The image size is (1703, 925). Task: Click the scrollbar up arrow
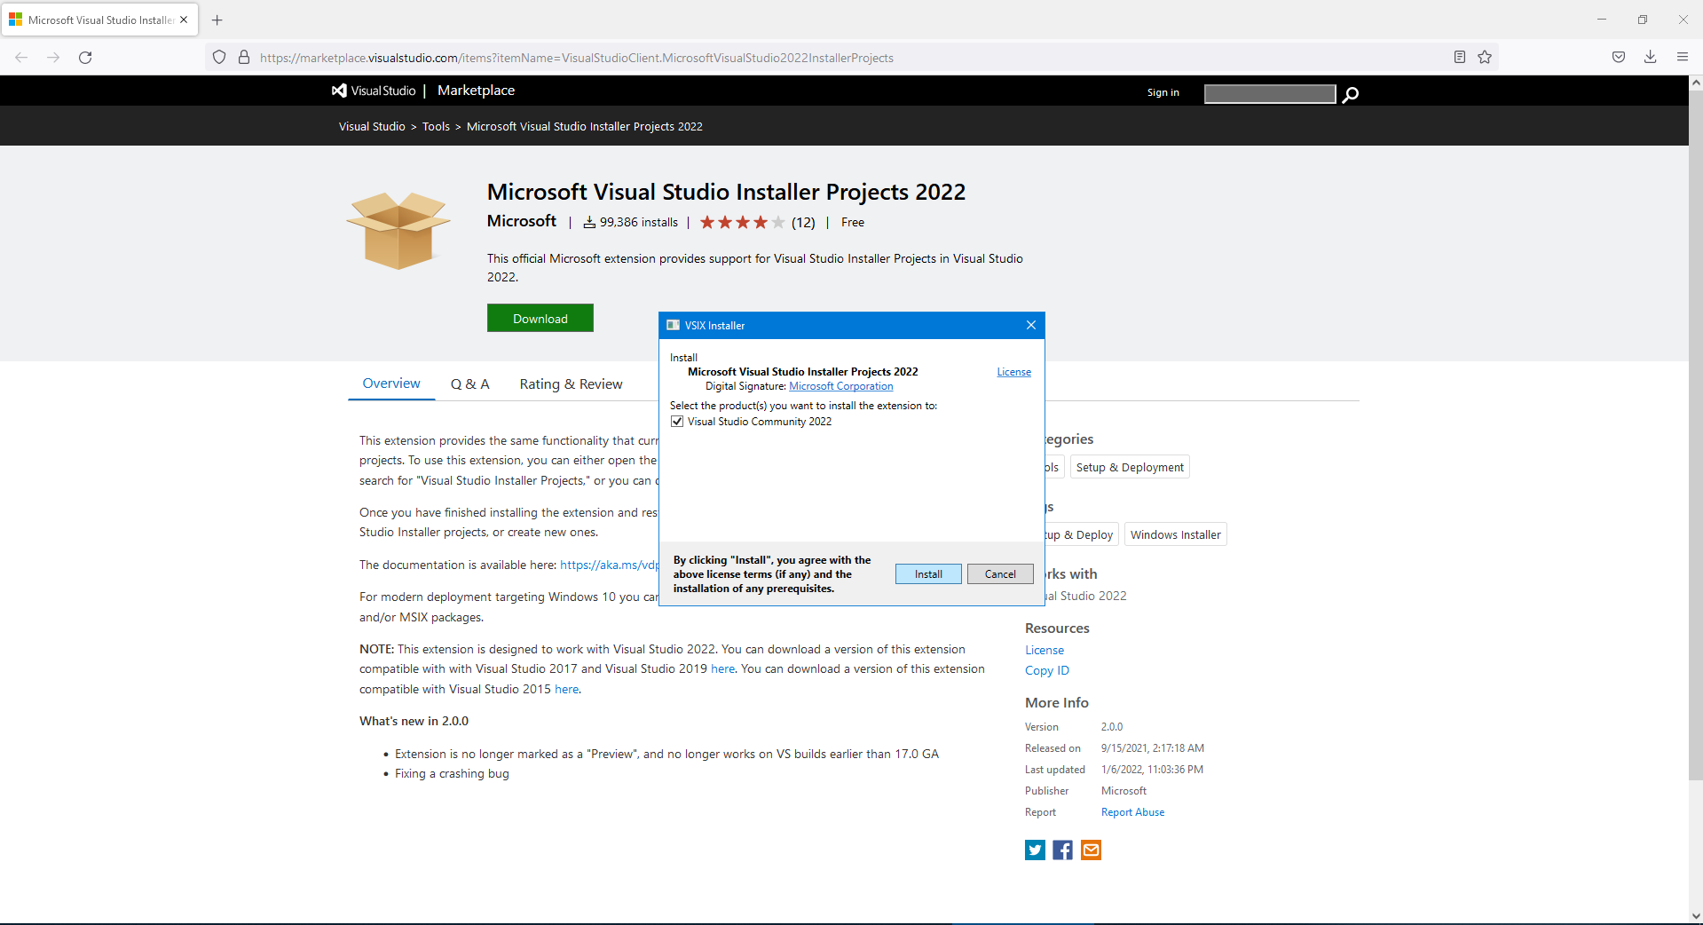(1696, 83)
